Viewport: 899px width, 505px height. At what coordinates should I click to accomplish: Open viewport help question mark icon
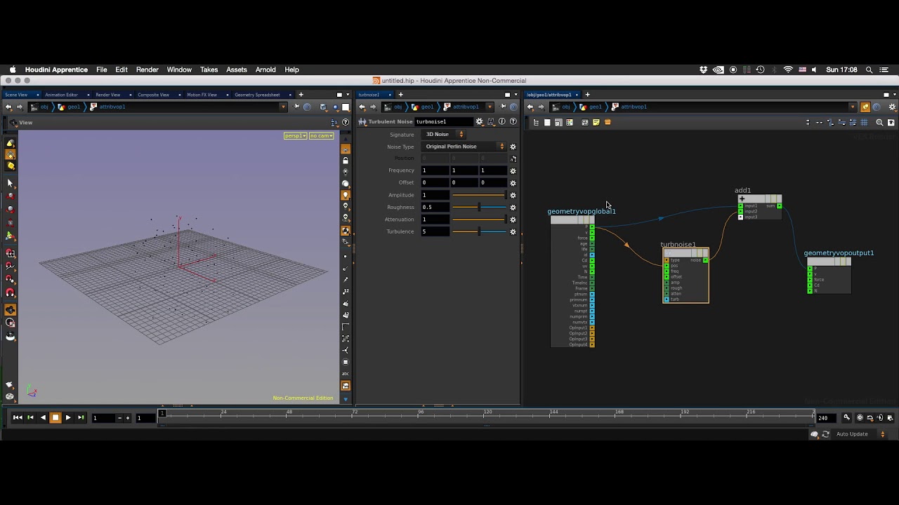(346, 122)
